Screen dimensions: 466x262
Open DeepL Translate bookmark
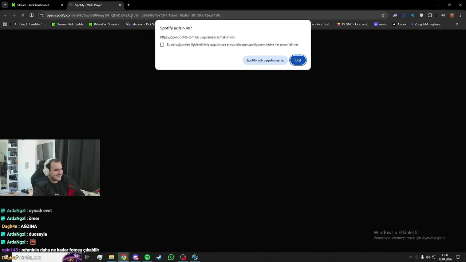(31, 24)
